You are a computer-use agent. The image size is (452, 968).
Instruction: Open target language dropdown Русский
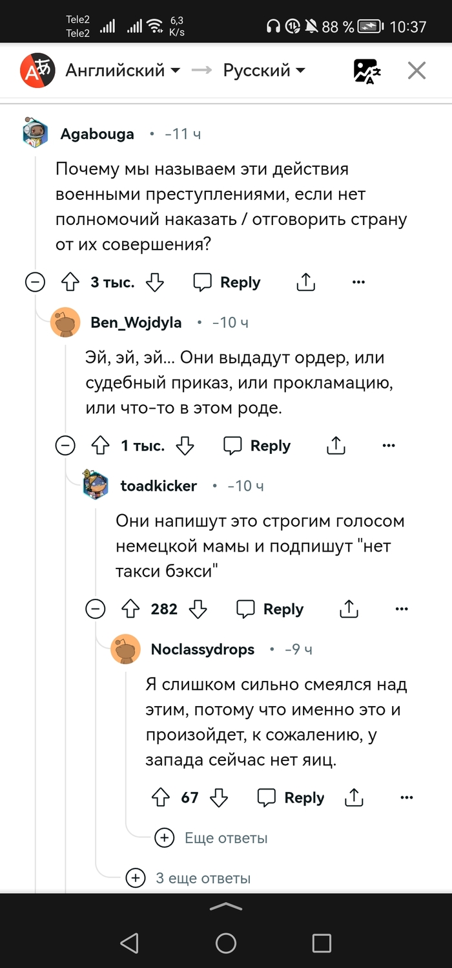(264, 70)
